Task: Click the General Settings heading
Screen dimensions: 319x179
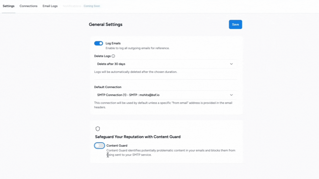Action: pyautogui.click(x=106, y=25)
